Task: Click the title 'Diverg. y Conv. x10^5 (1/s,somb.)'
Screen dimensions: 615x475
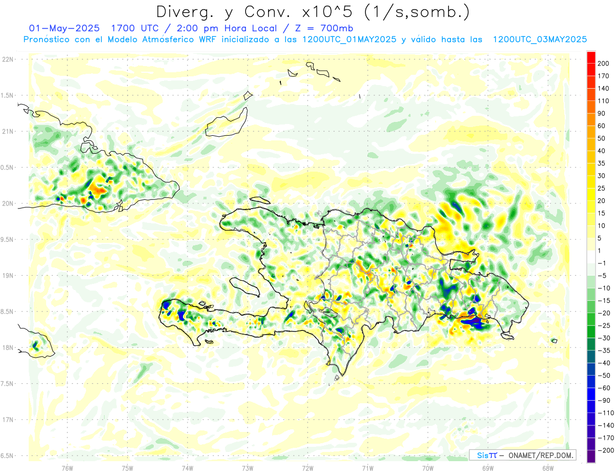Action: (313, 12)
